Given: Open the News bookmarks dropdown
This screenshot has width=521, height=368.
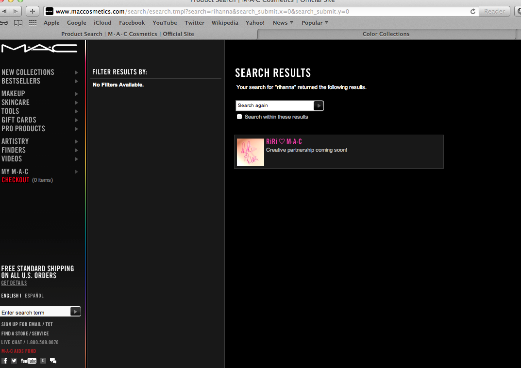Looking at the screenshot, I should [x=283, y=23].
